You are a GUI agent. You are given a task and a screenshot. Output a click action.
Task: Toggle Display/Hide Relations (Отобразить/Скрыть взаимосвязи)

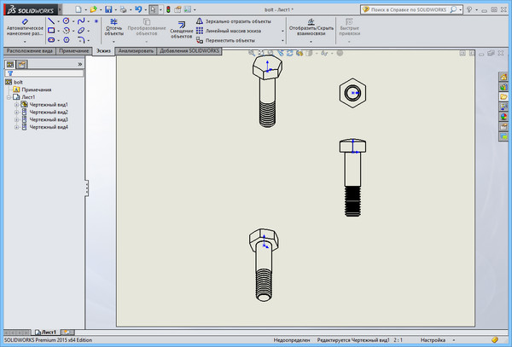click(x=309, y=29)
